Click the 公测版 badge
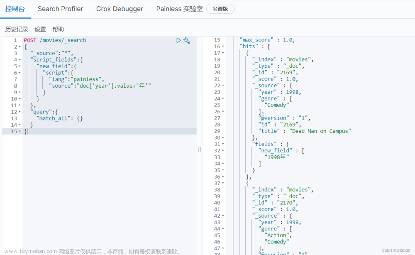The image size is (415, 255). [220, 9]
